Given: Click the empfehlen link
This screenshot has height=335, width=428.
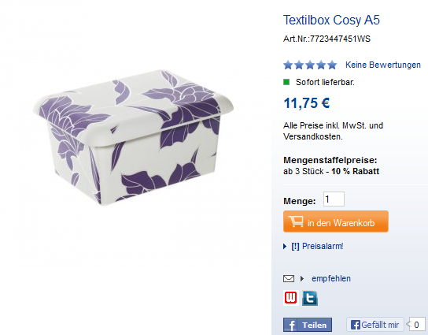Looking at the screenshot, I should coord(331,279).
